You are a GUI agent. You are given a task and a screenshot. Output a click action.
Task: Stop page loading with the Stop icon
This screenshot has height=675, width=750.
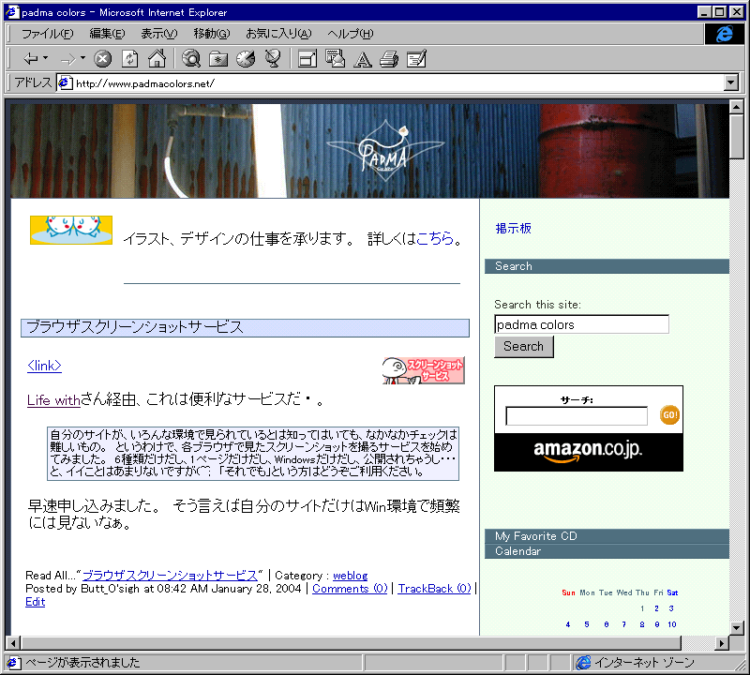102,59
